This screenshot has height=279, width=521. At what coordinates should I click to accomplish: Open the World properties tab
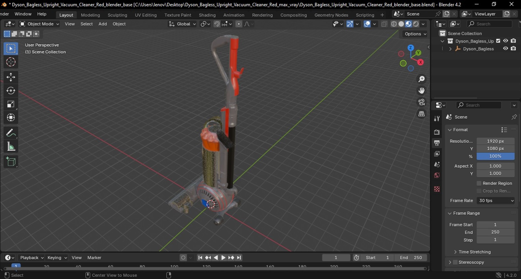[x=437, y=175]
